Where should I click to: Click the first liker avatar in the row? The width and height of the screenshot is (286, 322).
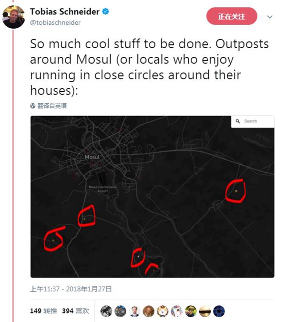pos(106,311)
